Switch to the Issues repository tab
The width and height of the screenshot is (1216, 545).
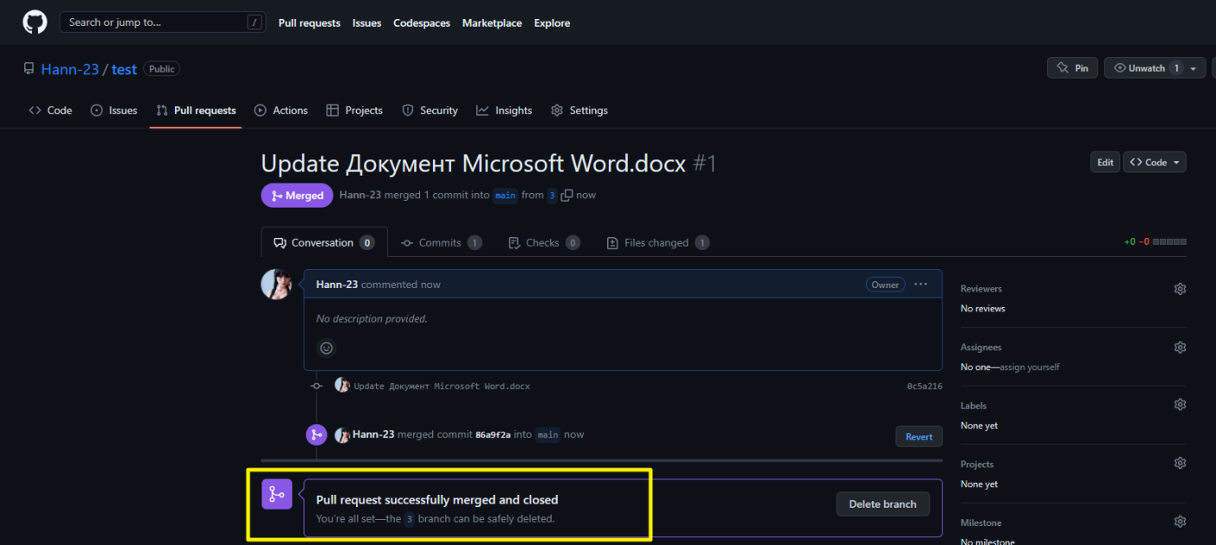113,111
